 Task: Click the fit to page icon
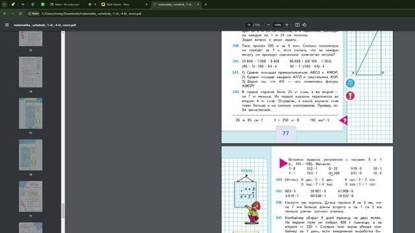click(x=297, y=25)
